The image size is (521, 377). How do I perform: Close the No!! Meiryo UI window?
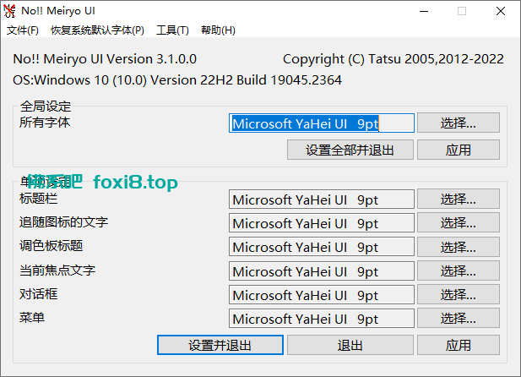(501, 11)
